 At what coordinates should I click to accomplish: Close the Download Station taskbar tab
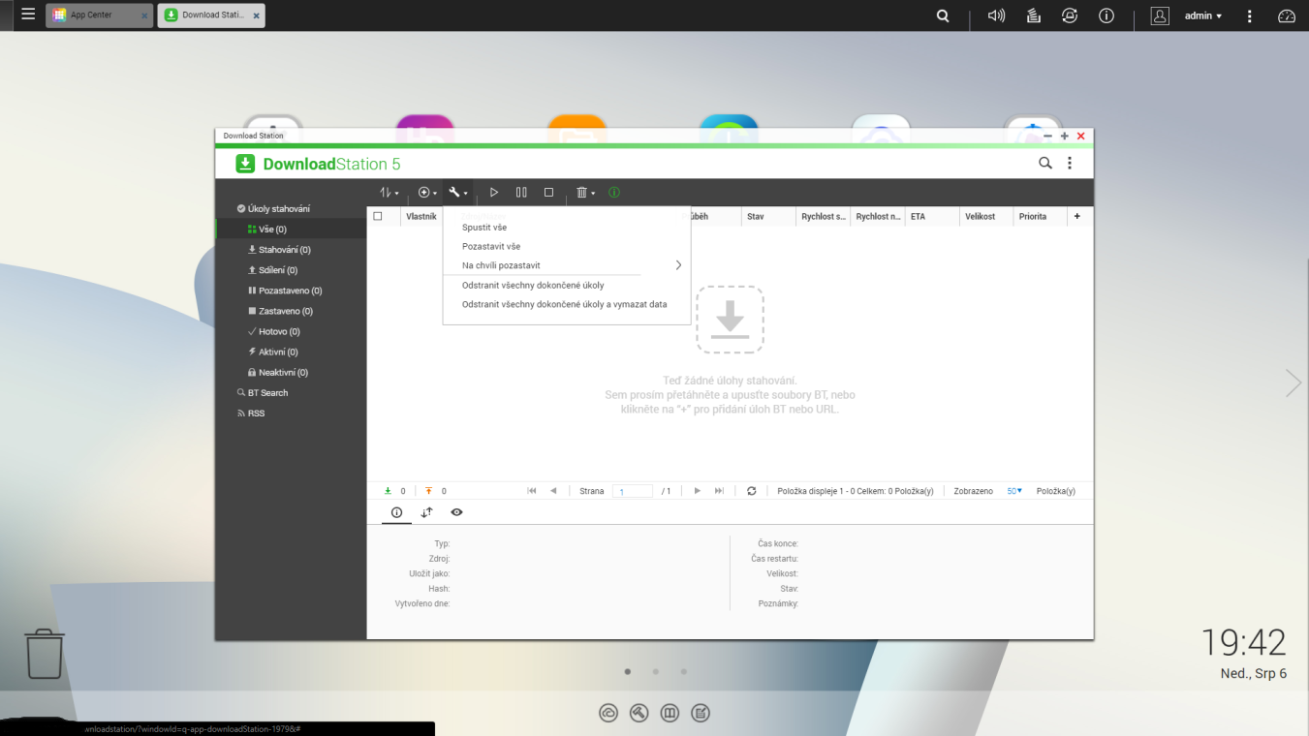pos(256,16)
